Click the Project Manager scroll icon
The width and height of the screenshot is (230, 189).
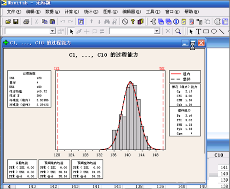point(218,22)
